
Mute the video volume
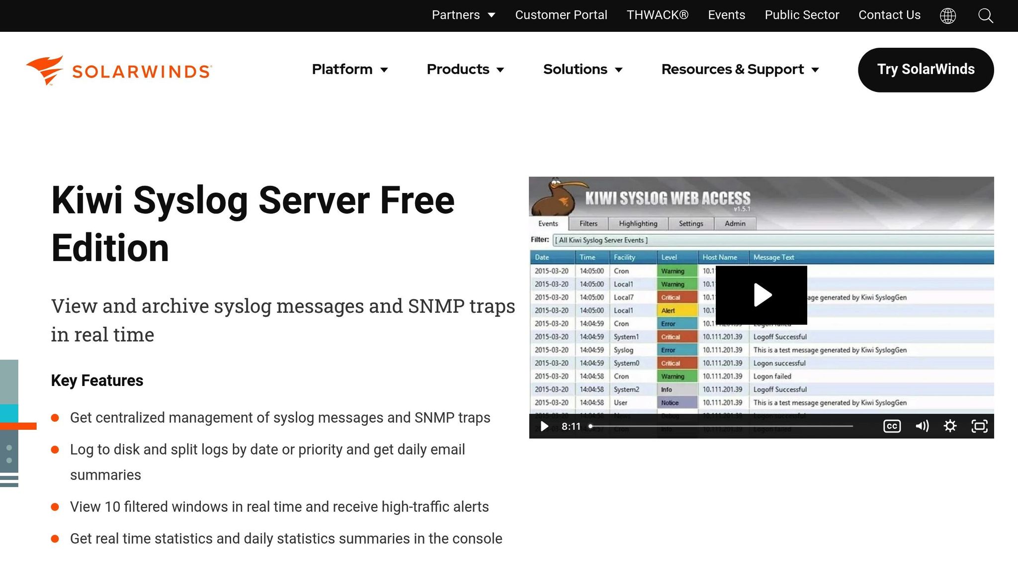click(x=923, y=426)
